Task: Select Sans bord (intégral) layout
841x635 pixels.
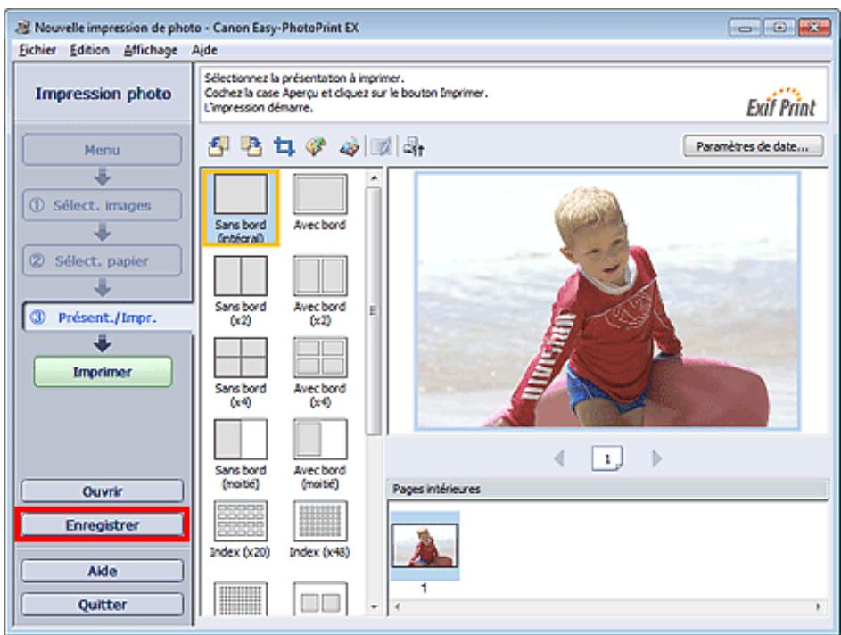Action: coord(241,208)
